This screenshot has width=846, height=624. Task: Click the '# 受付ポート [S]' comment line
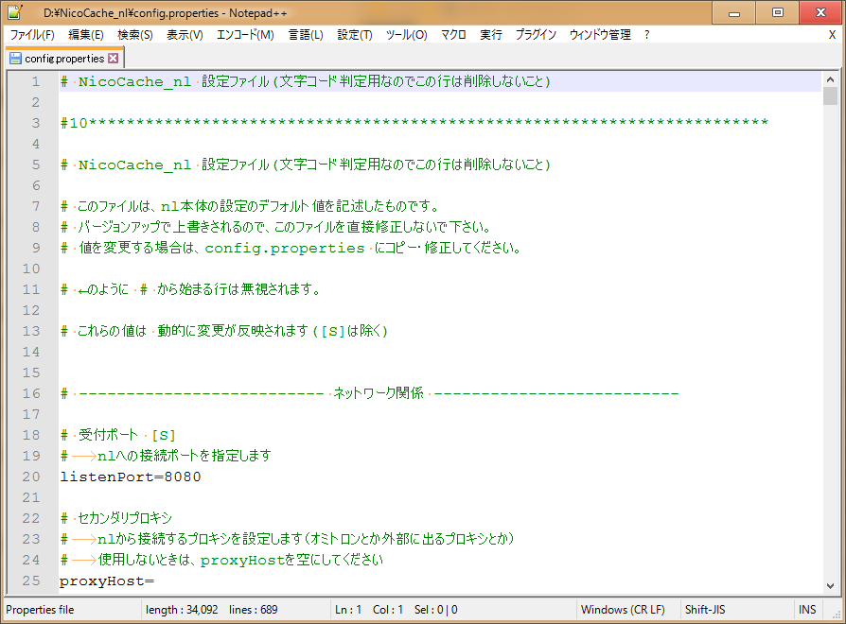point(118,435)
